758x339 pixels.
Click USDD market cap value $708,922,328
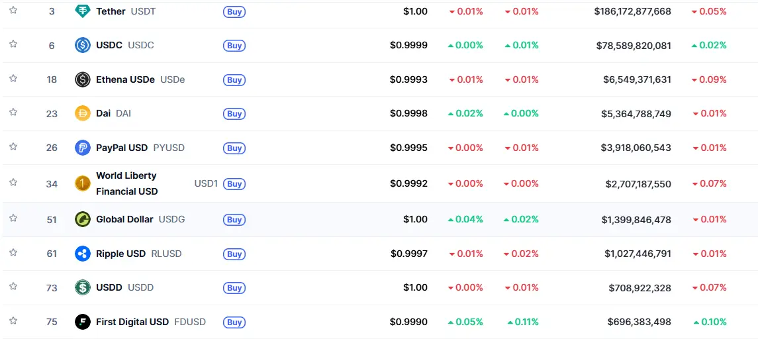click(640, 287)
